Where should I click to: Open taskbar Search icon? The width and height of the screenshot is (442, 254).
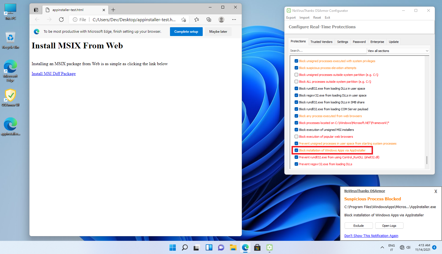[x=185, y=248]
